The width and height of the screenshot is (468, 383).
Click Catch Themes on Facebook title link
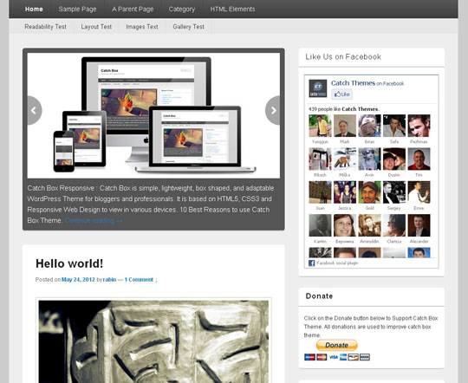pos(353,83)
